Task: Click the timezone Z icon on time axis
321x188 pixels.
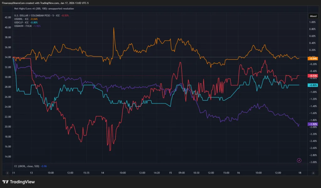Action: (x=7, y=173)
